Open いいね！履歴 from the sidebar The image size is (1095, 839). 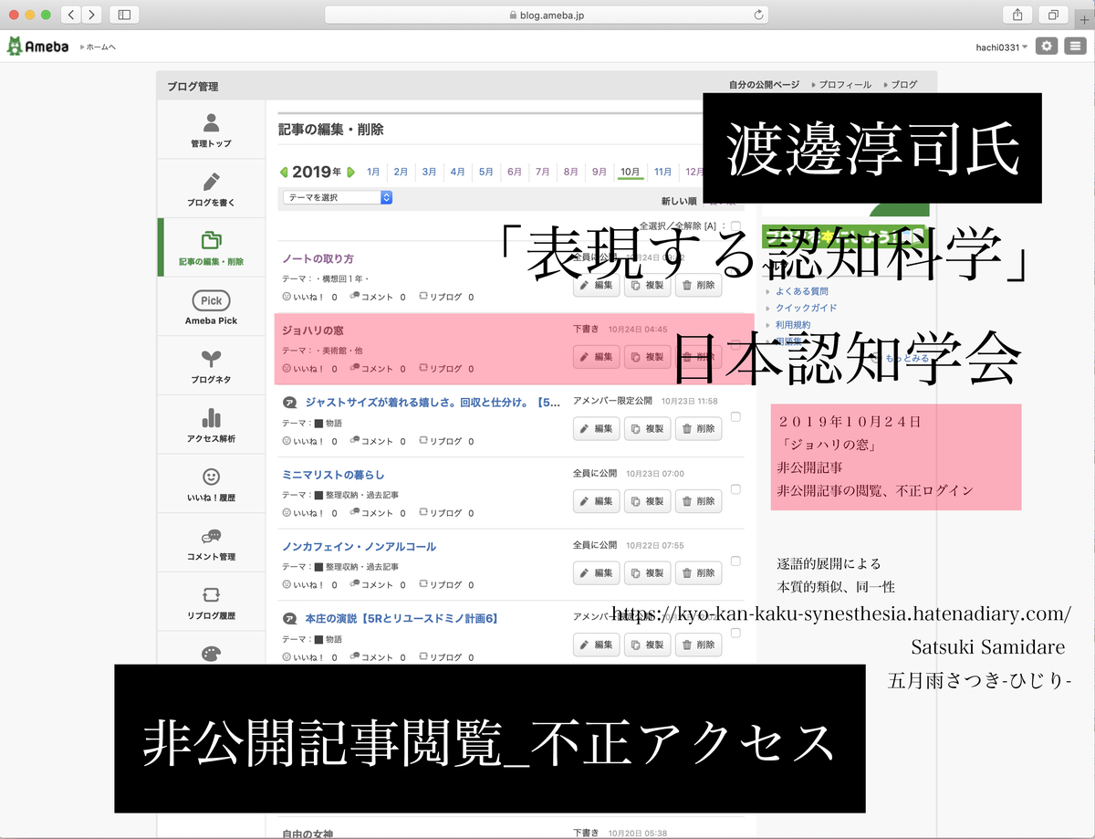(211, 483)
